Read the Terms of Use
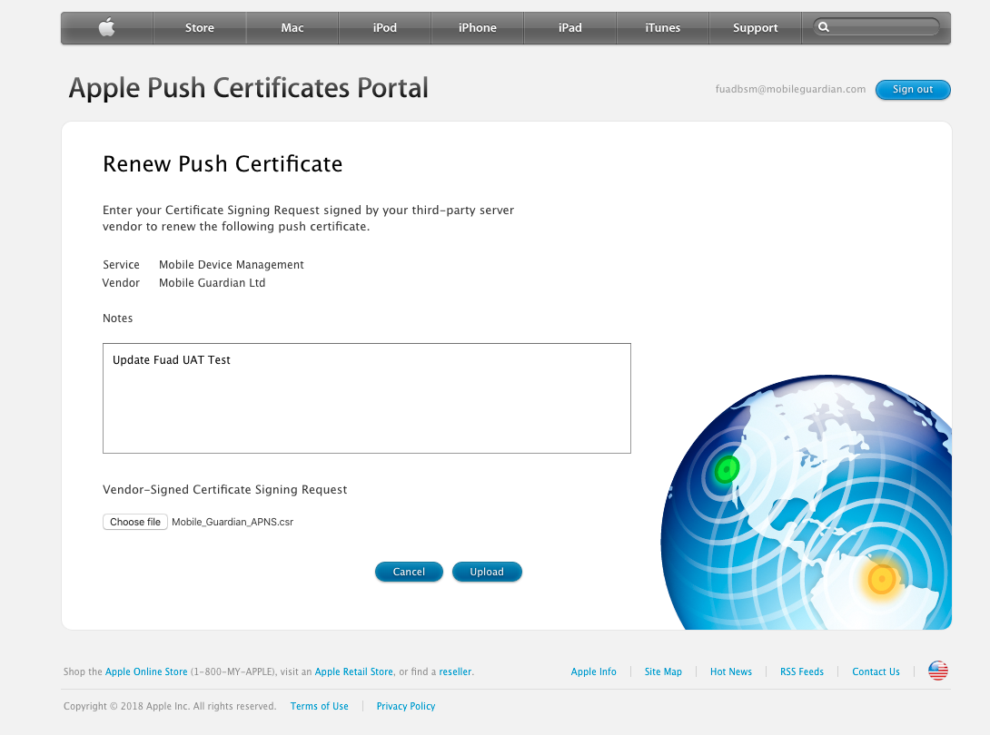The width and height of the screenshot is (990, 735). pyautogui.click(x=320, y=706)
